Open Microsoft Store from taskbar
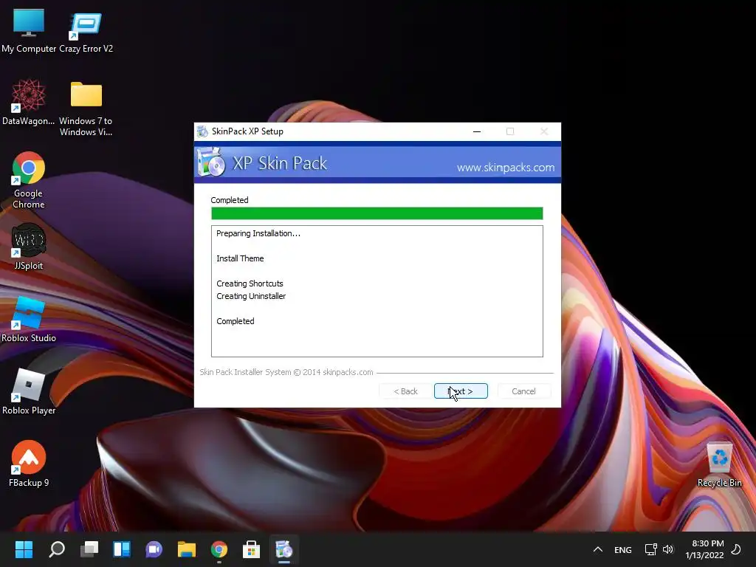This screenshot has width=756, height=567. pyautogui.click(x=251, y=549)
